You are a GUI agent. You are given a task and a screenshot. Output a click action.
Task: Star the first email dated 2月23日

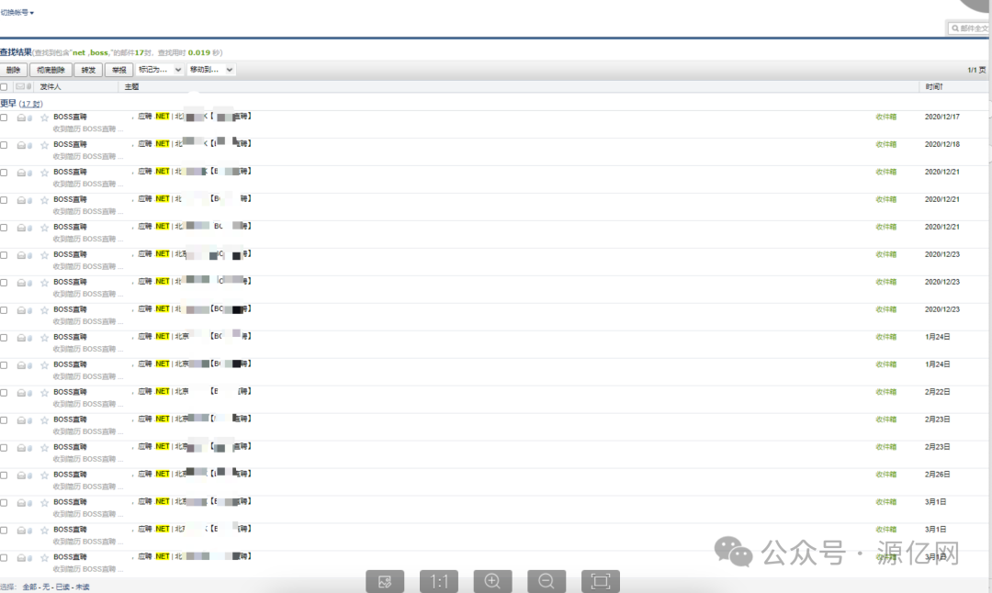44,420
